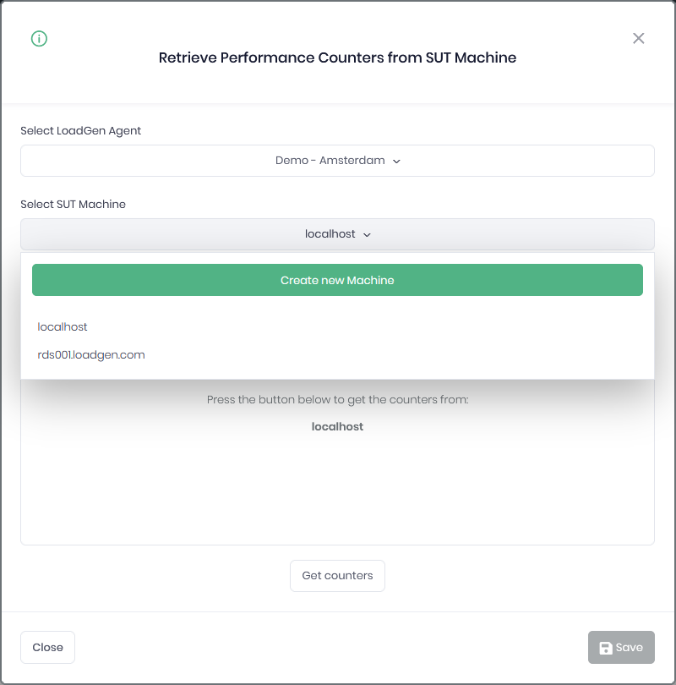Click the green info icon in header
This screenshot has height=685, width=676.
pos(39,39)
